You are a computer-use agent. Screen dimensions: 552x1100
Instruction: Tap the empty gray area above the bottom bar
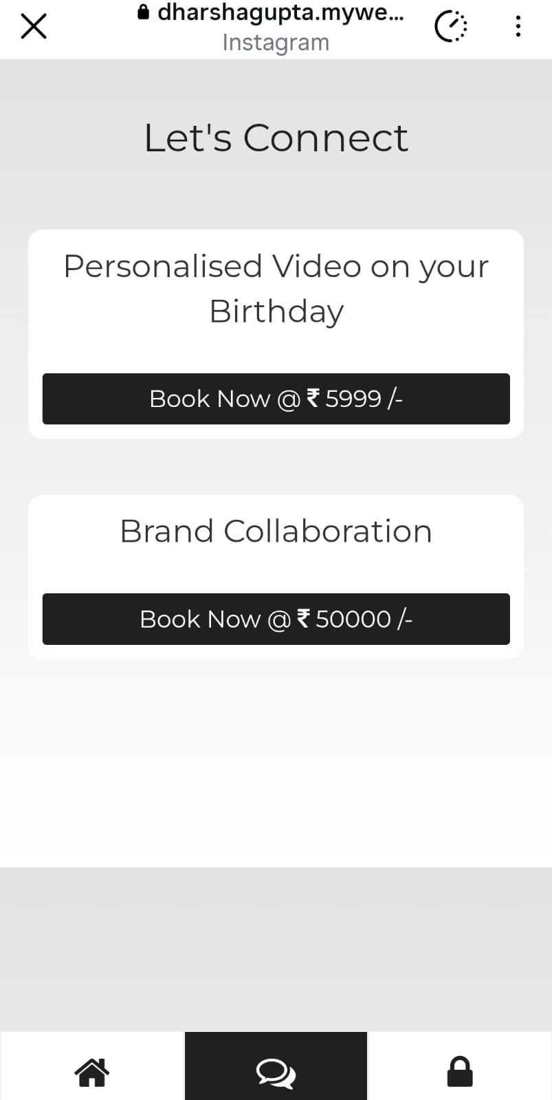click(x=276, y=949)
